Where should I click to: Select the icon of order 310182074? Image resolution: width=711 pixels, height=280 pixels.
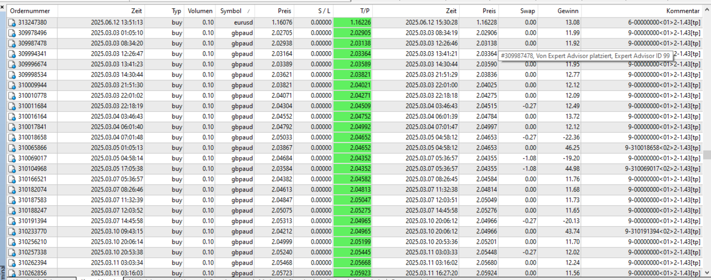tap(12, 190)
